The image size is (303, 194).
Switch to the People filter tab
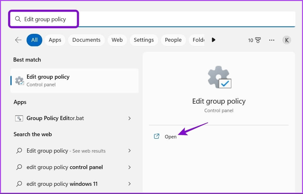point(173,40)
